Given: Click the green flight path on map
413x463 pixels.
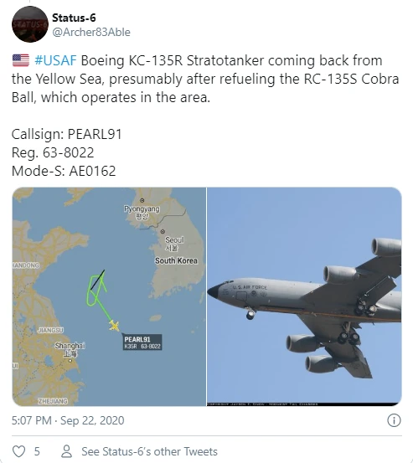Looking at the screenshot, I should click(97, 296).
